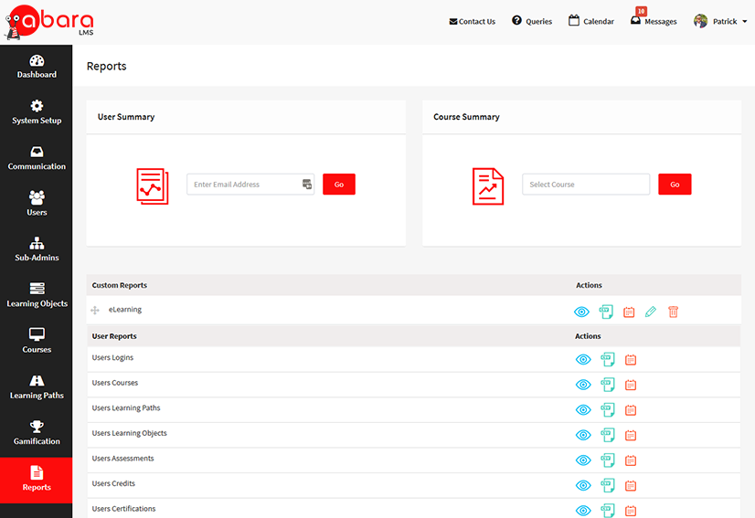The width and height of the screenshot is (755, 518).
Task: Click drag handle beside eLearning report
Action: tap(95, 310)
